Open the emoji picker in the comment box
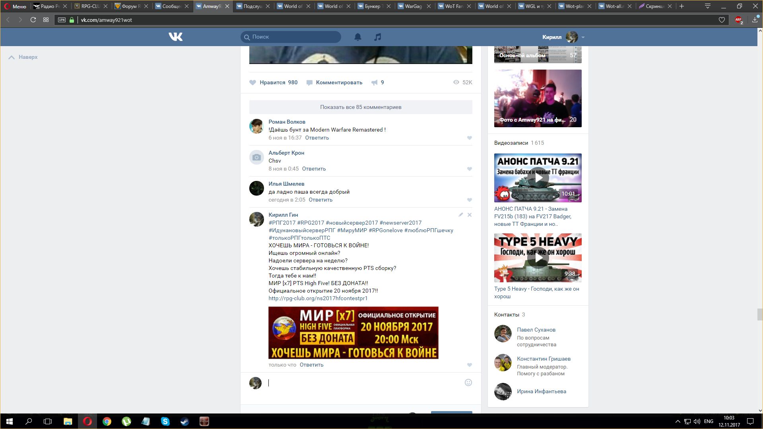Image resolution: width=763 pixels, height=429 pixels. tap(468, 382)
